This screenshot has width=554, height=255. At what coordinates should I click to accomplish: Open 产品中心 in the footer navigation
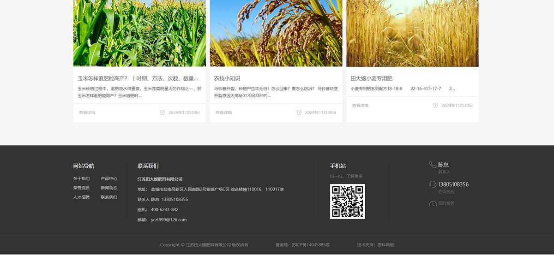point(109,179)
